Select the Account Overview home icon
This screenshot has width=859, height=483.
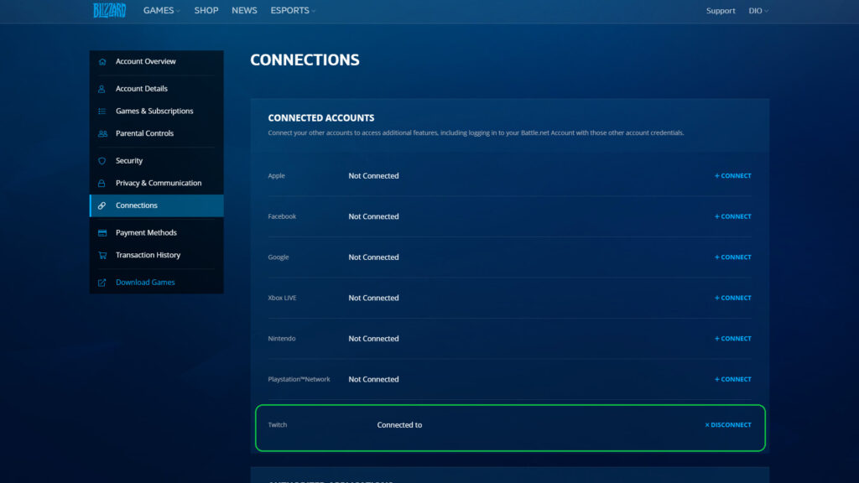coord(102,60)
